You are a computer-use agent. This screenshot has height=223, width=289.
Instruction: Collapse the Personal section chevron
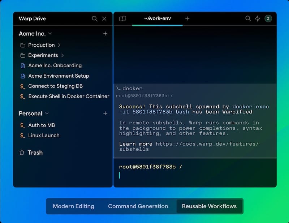point(47,113)
